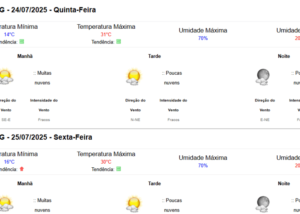300x214 pixels.
Task: Click the Friday afternoon sun icon
Action: pyautogui.click(x=134, y=204)
